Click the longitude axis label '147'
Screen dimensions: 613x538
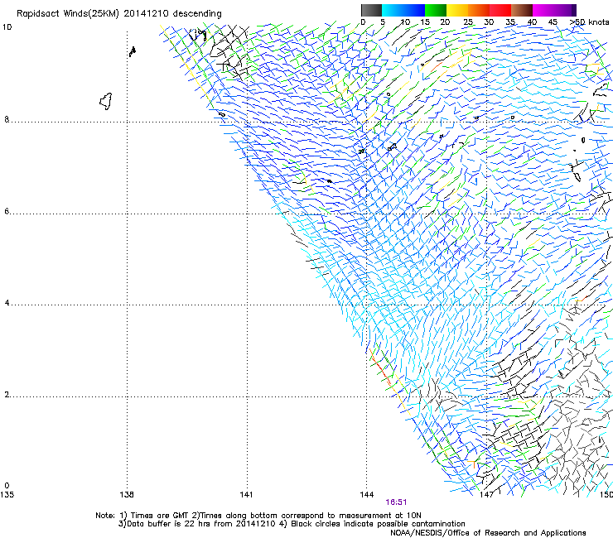click(x=486, y=495)
